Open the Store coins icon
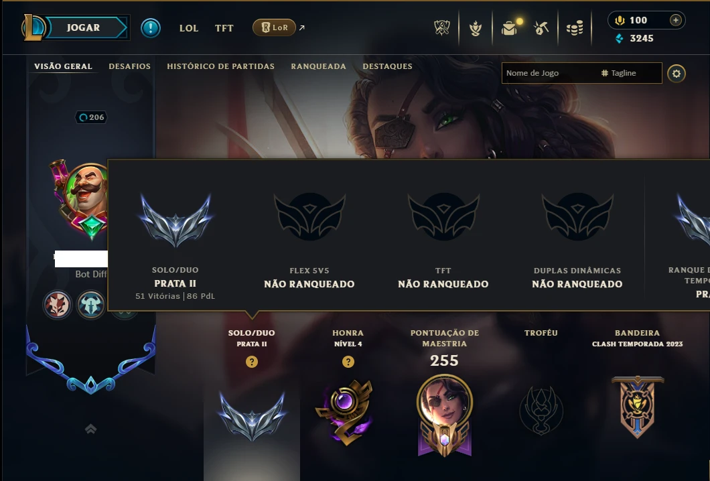 (575, 28)
